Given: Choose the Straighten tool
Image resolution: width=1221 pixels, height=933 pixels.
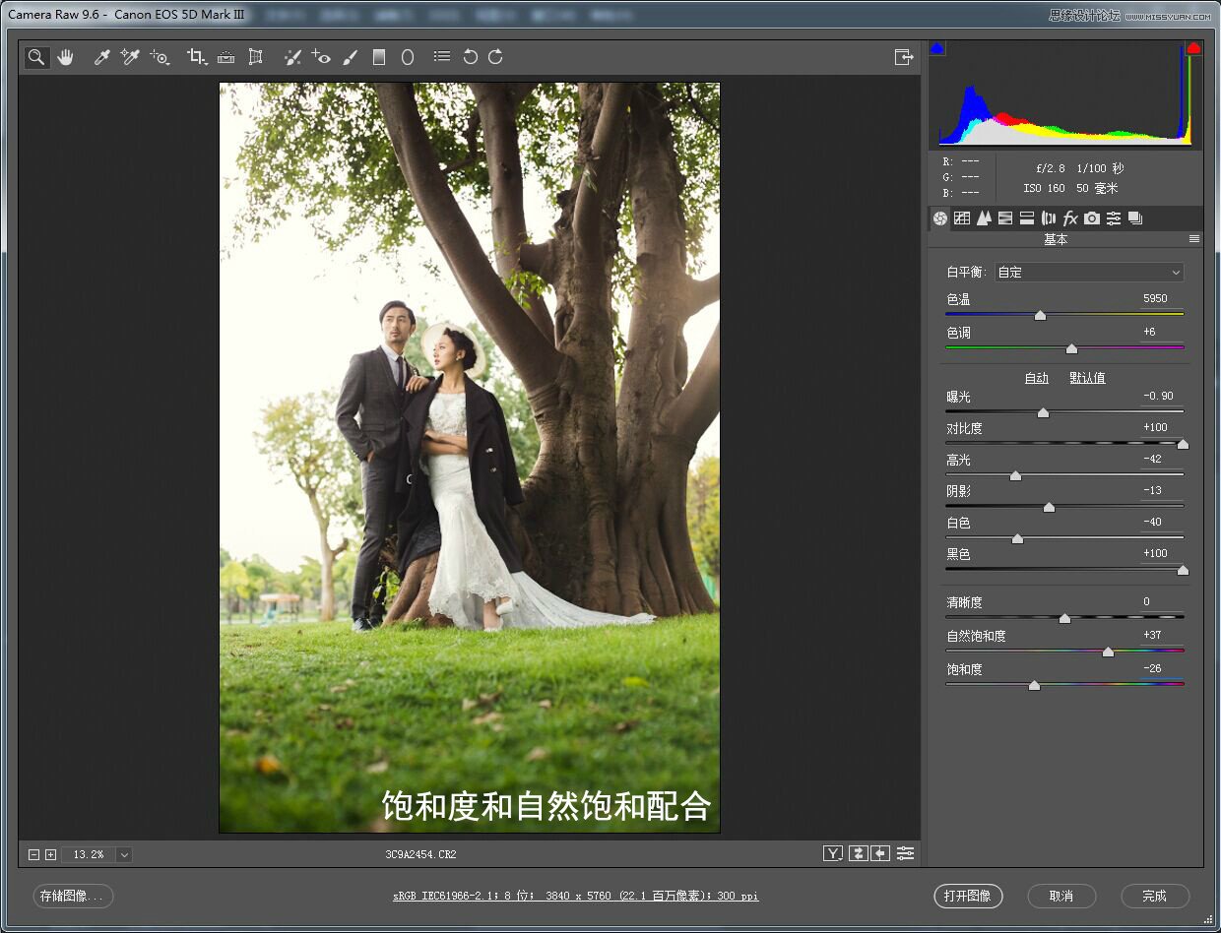Looking at the screenshot, I should click(225, 57).
